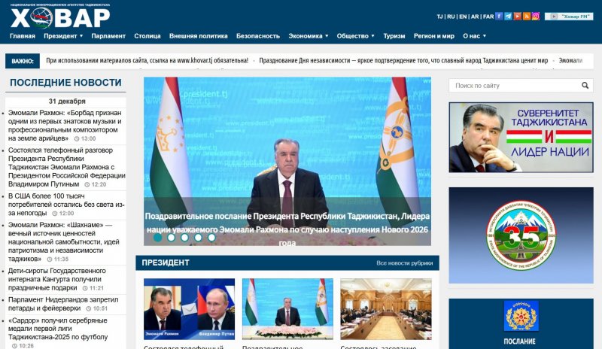This screenshot has height=349, width=602.
Task: Open the Telegram channel icon
Action: 509,16
